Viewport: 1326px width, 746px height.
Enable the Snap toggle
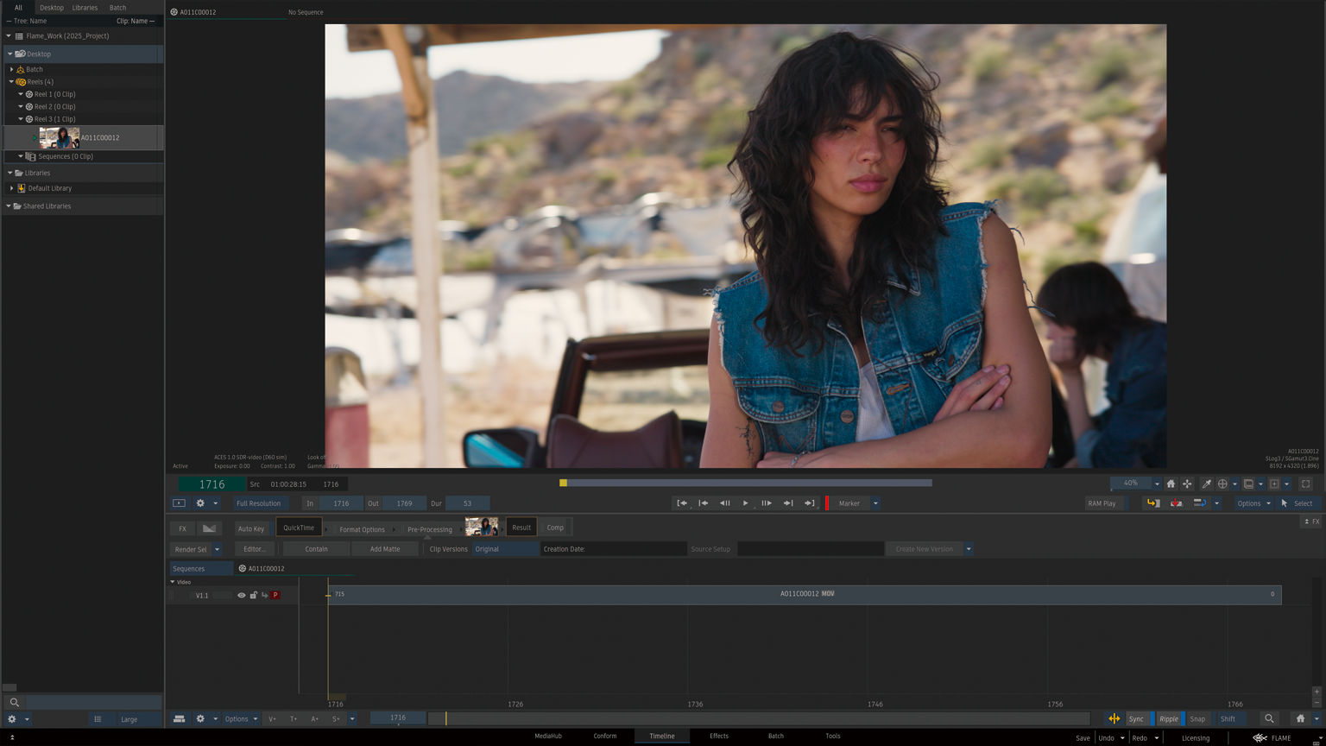[1197, 719]
